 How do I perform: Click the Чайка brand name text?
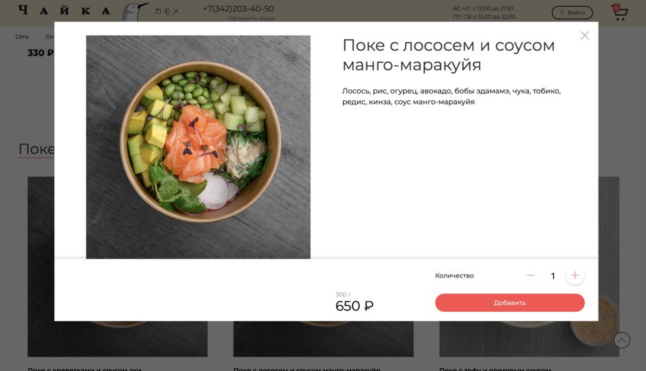click(65, 11)
